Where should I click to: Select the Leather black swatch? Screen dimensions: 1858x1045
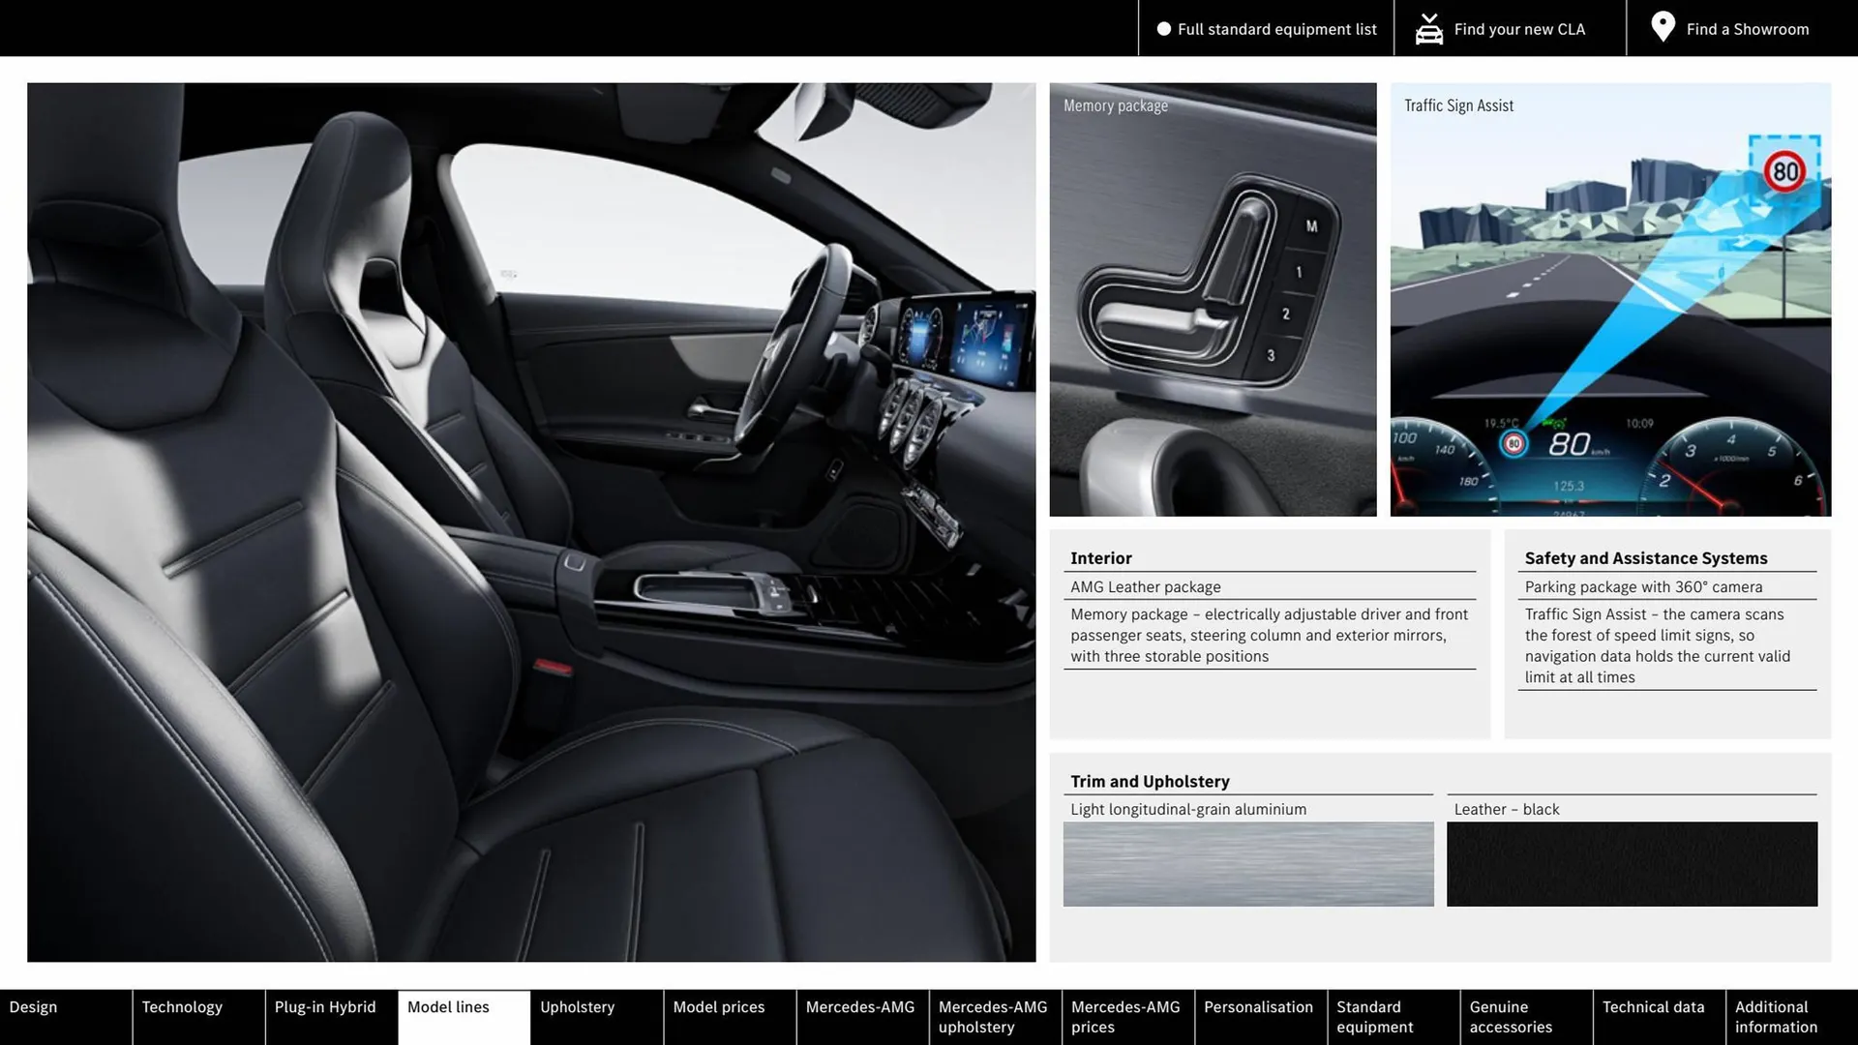pos(1632,864)
